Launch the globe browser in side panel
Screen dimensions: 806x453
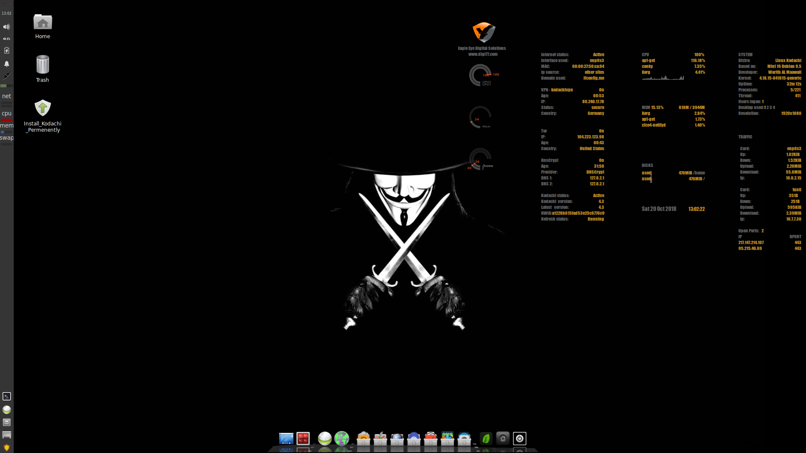tap(6, 410)
